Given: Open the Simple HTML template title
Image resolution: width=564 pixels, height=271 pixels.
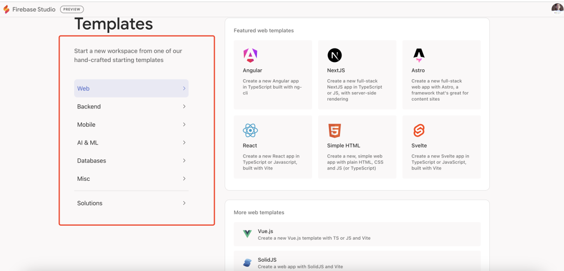Looking at the screenshot, I should (x=344, y=146).
